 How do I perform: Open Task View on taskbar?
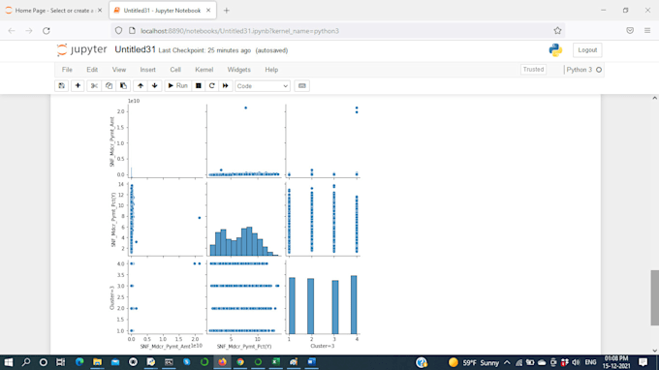(x=60, y=362)
